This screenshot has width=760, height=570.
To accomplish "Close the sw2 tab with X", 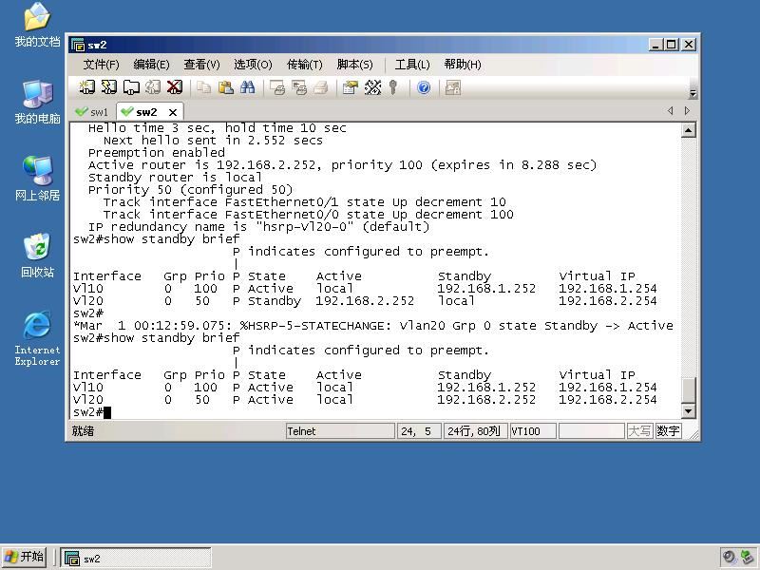I will coord(173,112).
